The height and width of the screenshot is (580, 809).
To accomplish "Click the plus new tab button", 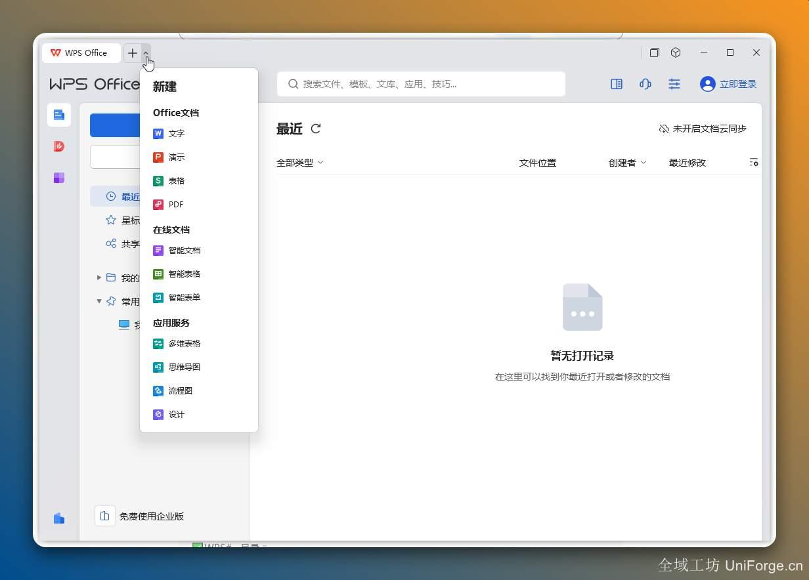I will [x=133, y=53].
